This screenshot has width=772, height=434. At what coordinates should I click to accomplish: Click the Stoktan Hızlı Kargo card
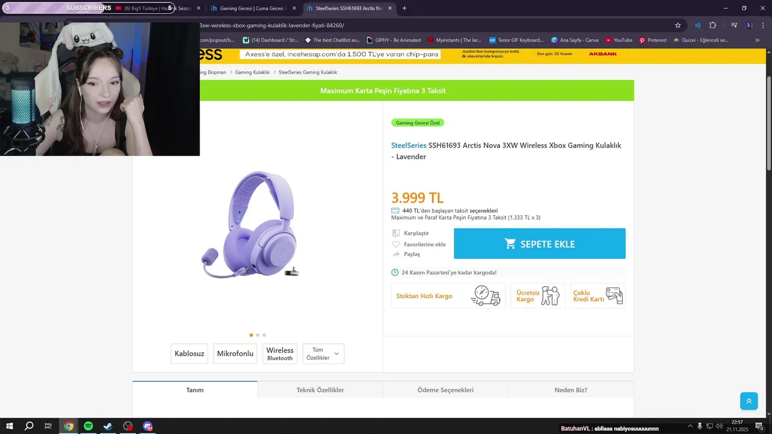448,296
